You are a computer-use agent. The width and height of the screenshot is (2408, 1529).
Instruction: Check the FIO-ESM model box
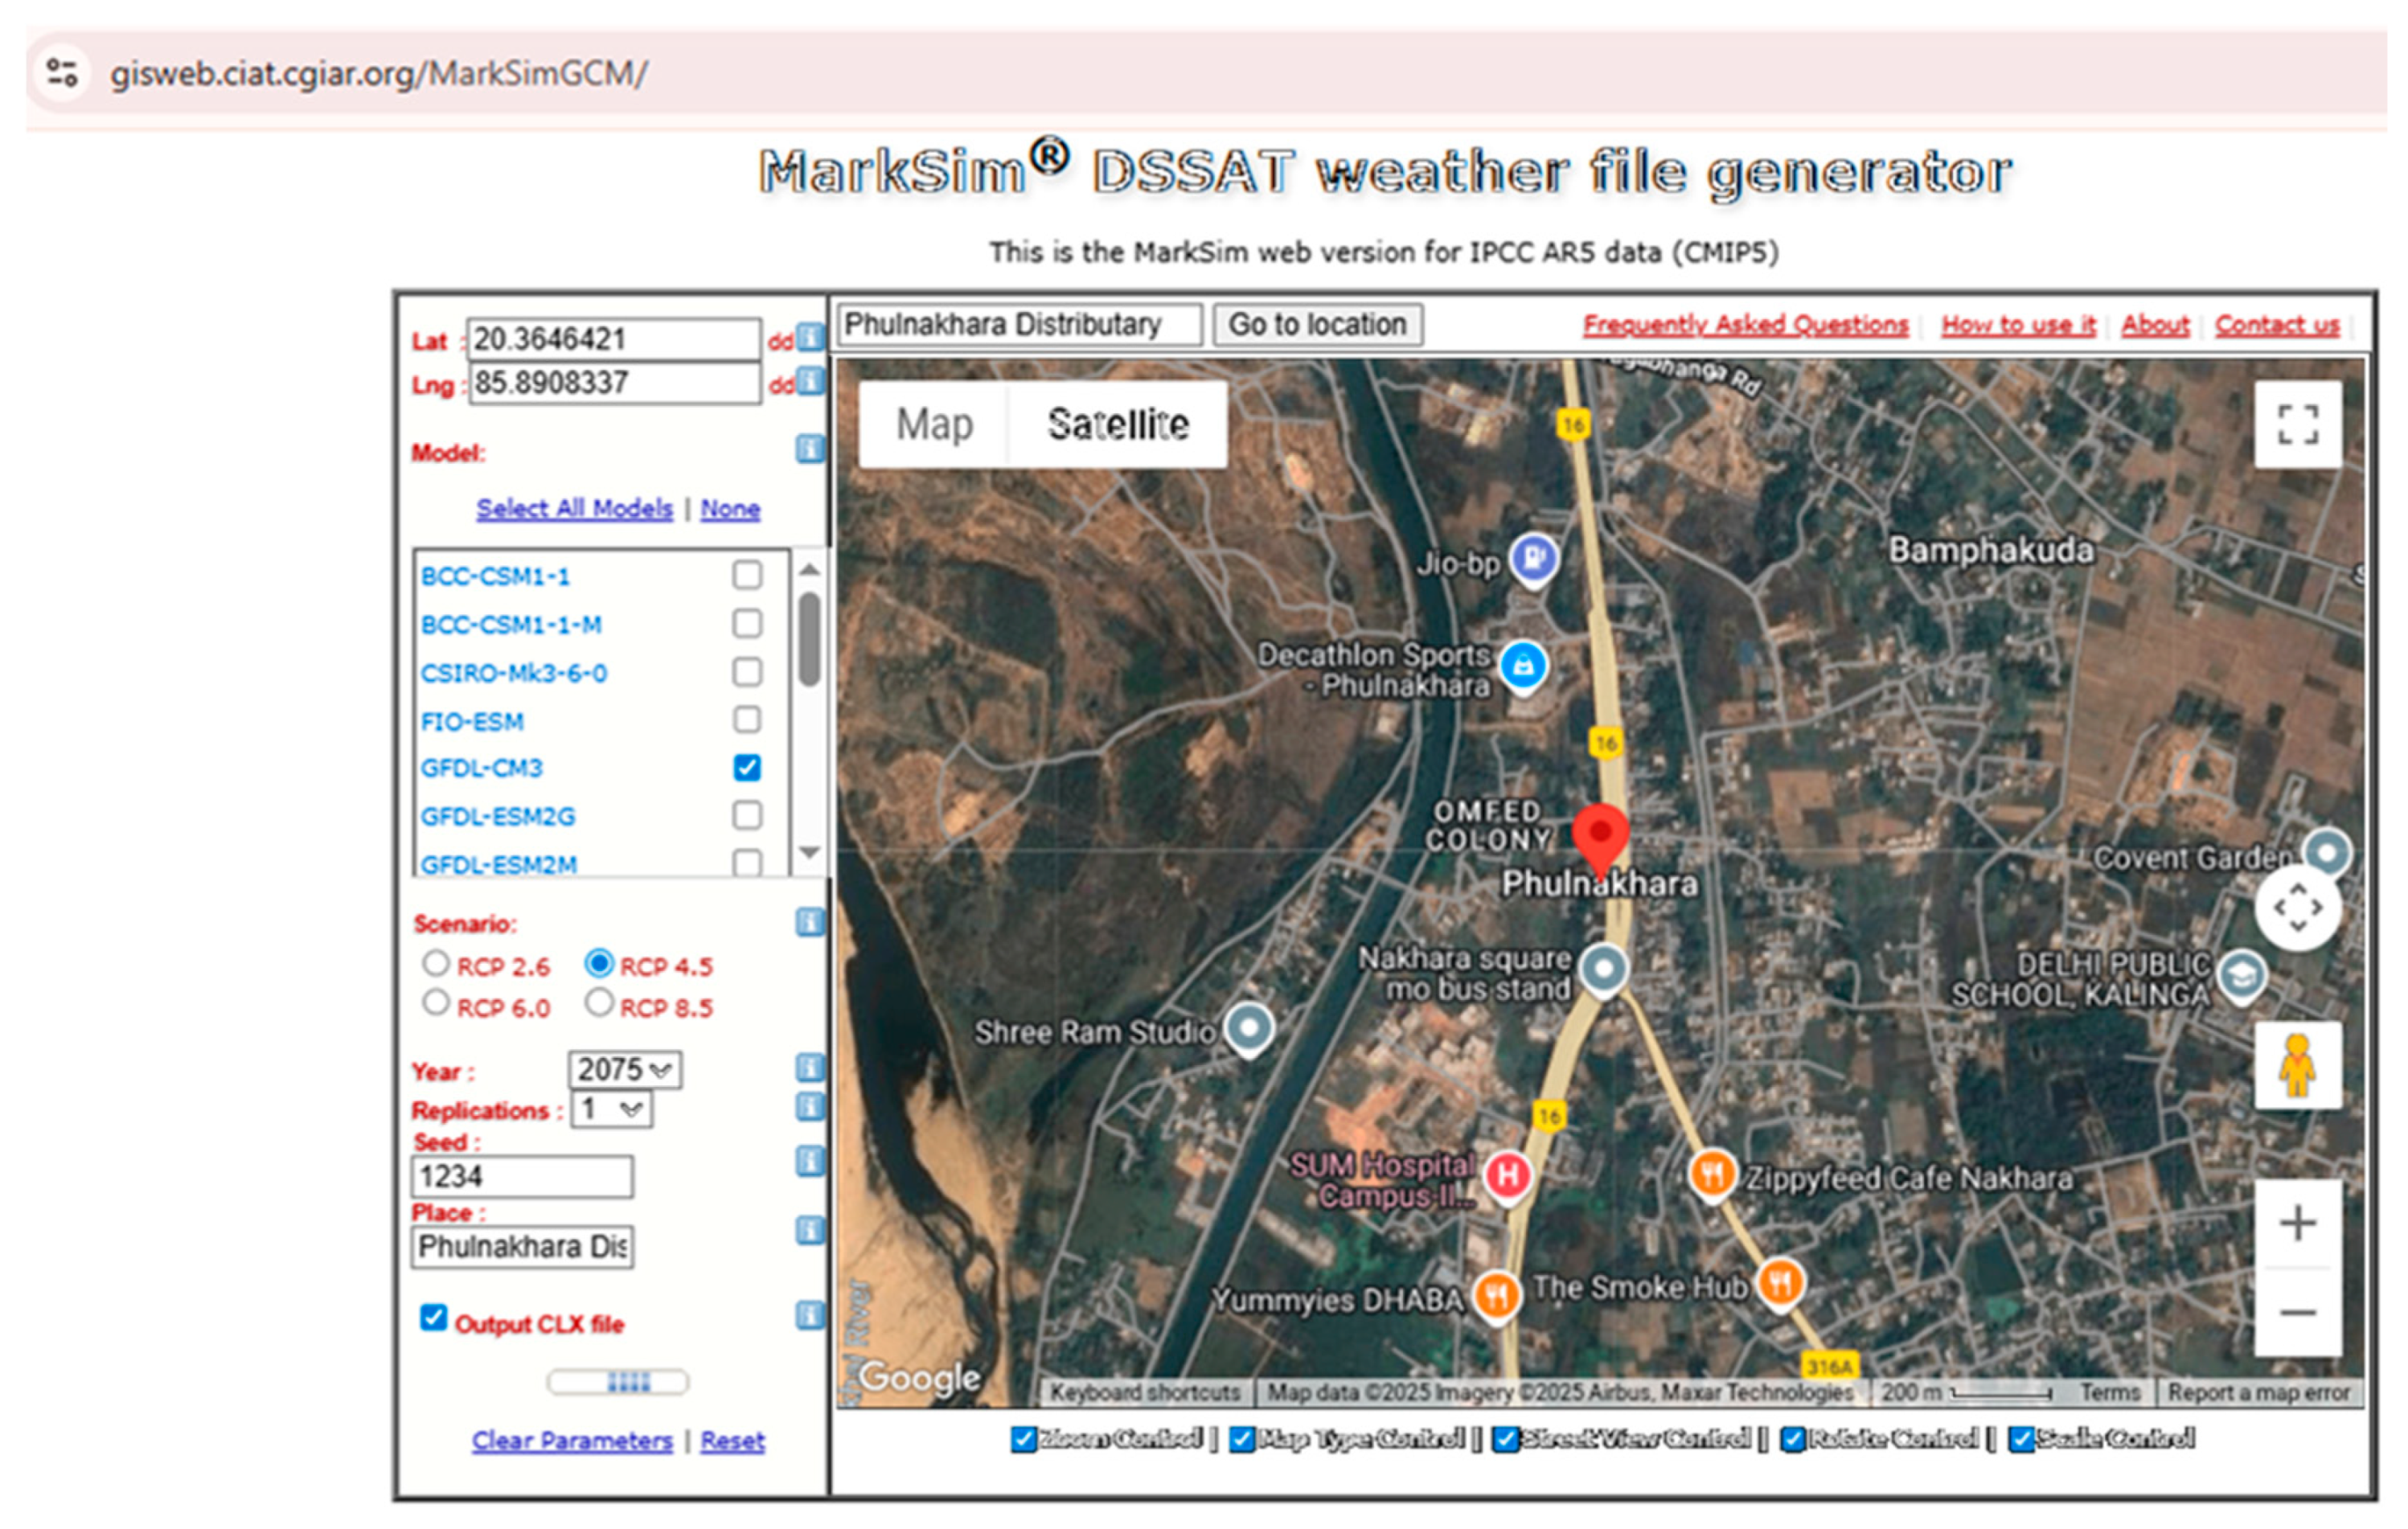tap(747, 719)
